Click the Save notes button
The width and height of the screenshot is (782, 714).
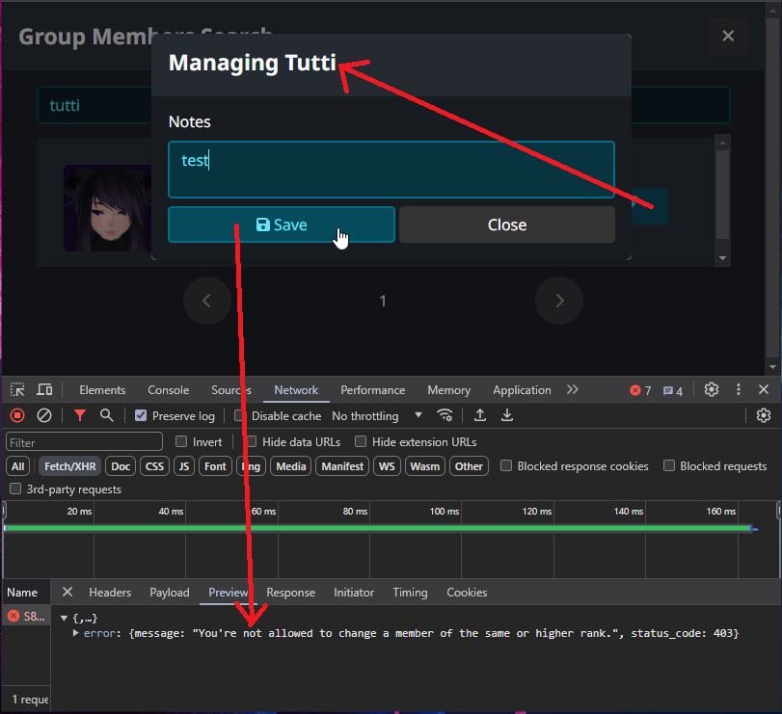tap(281, 225)
